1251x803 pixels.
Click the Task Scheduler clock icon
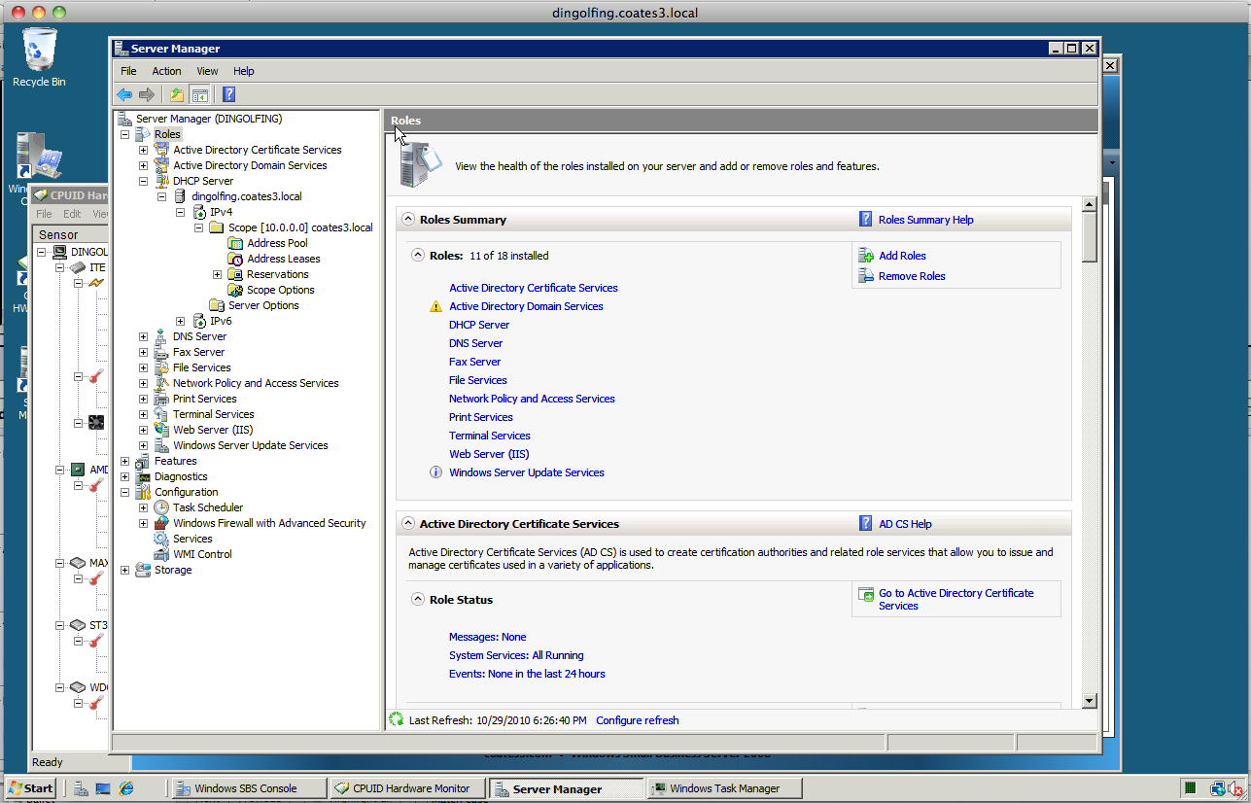[161, 507]
